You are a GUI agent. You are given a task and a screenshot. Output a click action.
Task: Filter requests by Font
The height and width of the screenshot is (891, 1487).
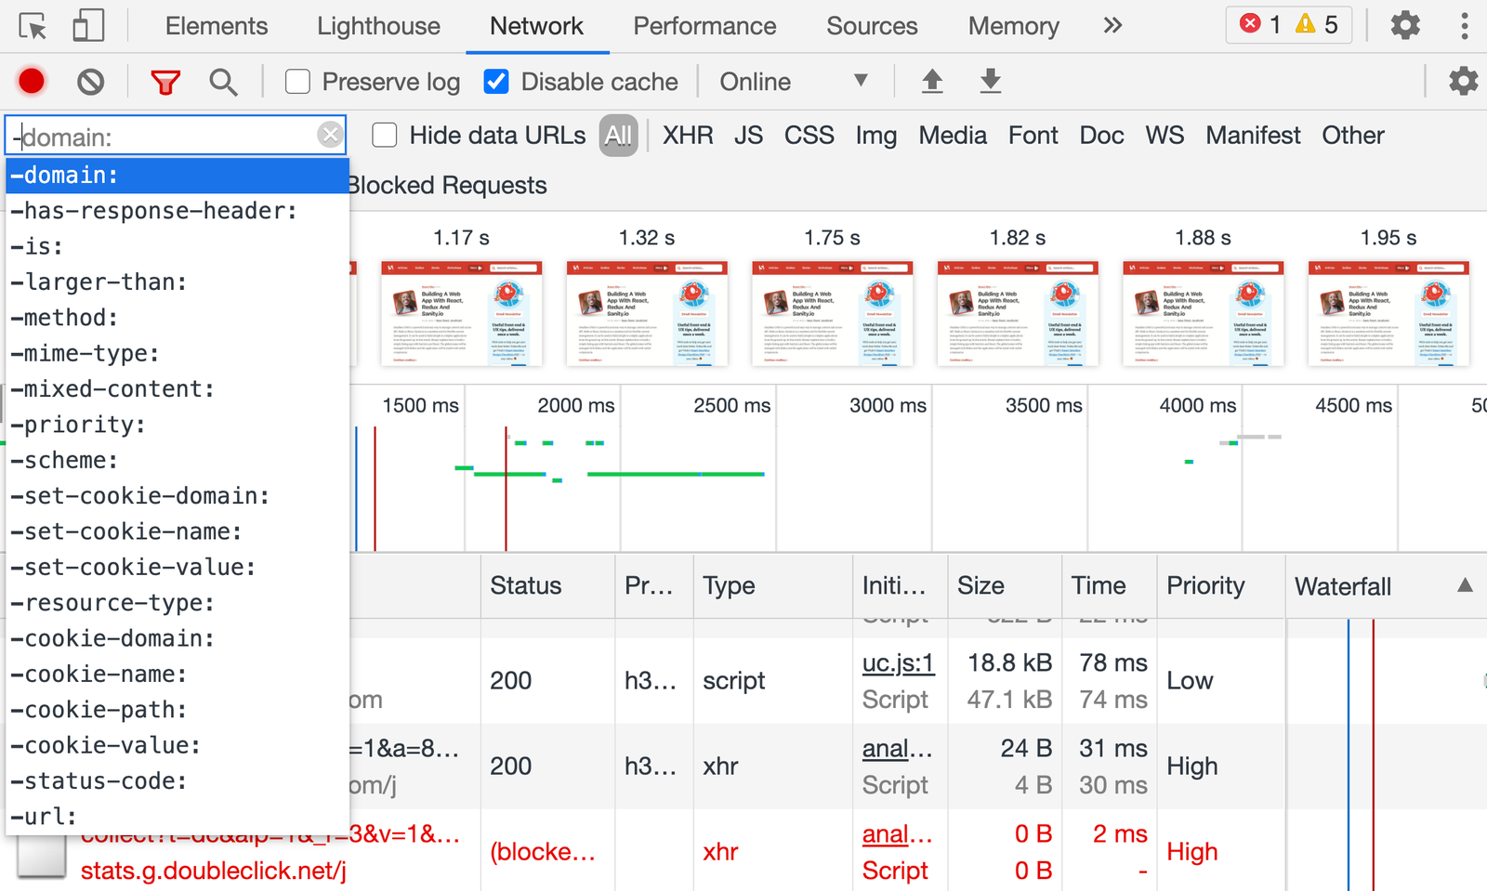[x=1033, y=136]
